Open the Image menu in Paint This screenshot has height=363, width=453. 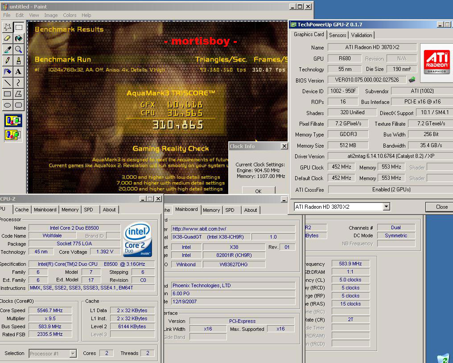pos(51,15)
